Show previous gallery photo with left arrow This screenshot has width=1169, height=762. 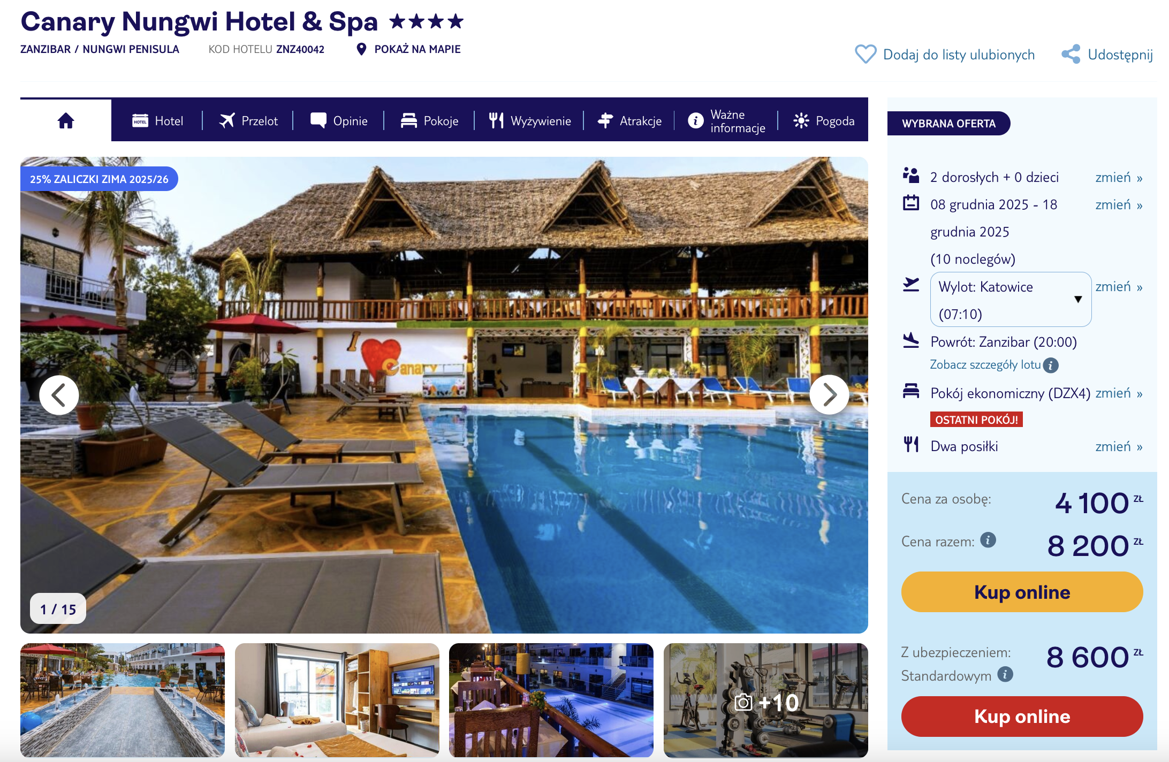59,395
